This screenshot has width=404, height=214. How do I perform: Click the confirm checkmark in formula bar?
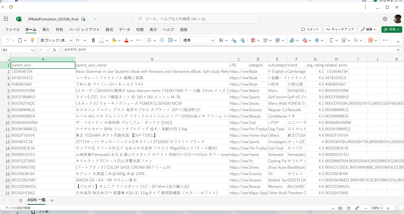coord(48,50)
